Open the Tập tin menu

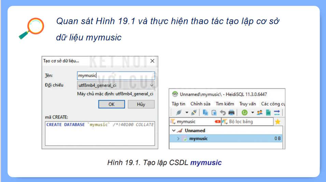pos(179,103)
